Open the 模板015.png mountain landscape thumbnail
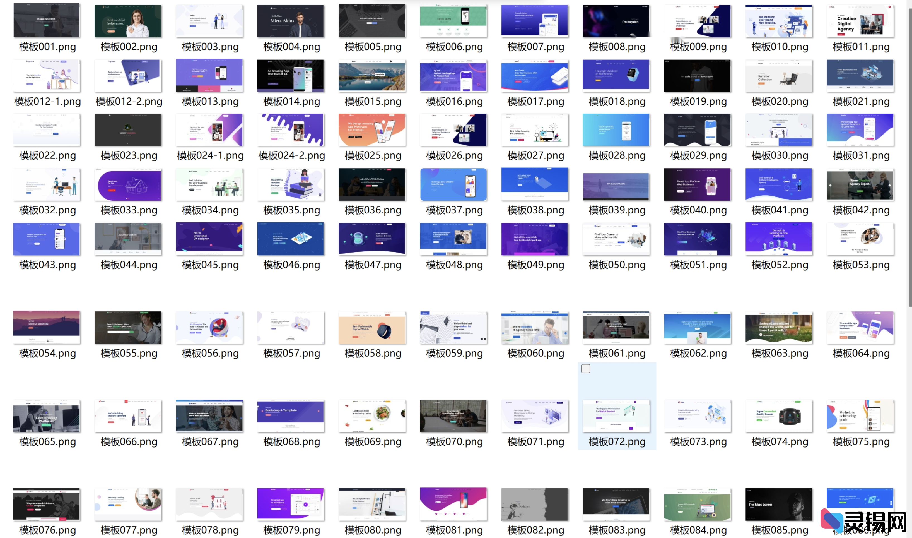This screenshot has width=912, height=538. [372, 75]
